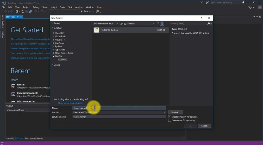The width and height of the screenshot is (263, 145).
Task: Click the green Attach play button
Action: click(x=82, y=11)
